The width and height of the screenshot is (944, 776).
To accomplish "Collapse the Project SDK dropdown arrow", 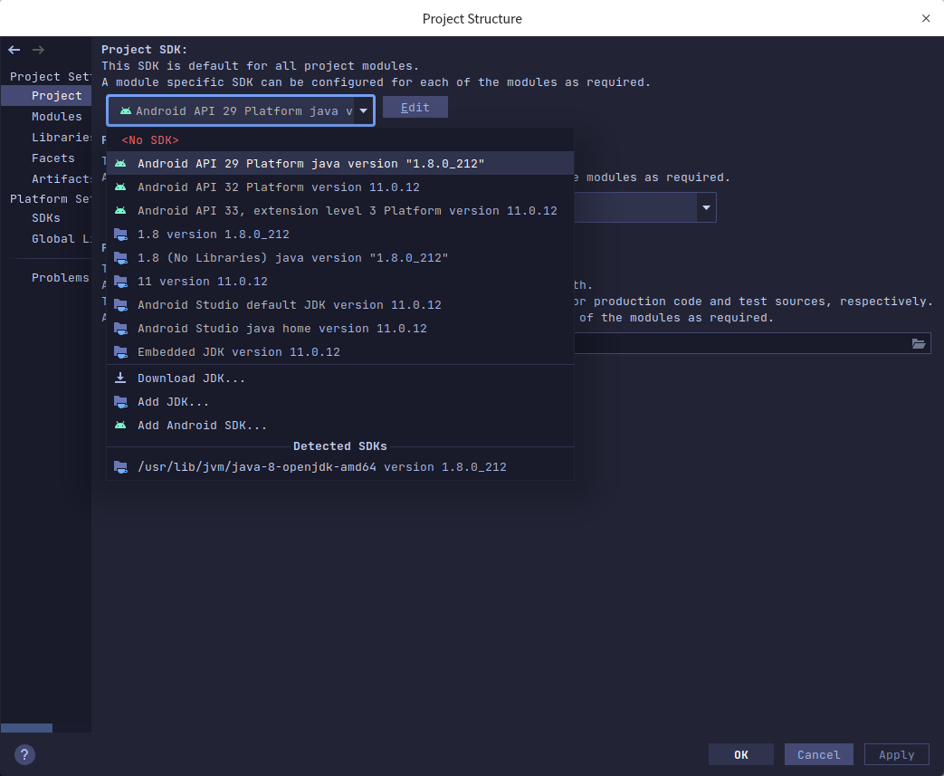I will [363, 110].
